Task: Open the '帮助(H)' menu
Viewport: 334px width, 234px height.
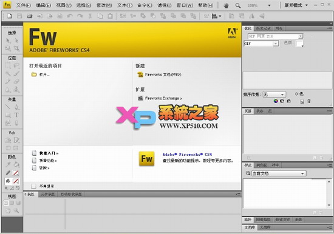Action: [205, 5]
